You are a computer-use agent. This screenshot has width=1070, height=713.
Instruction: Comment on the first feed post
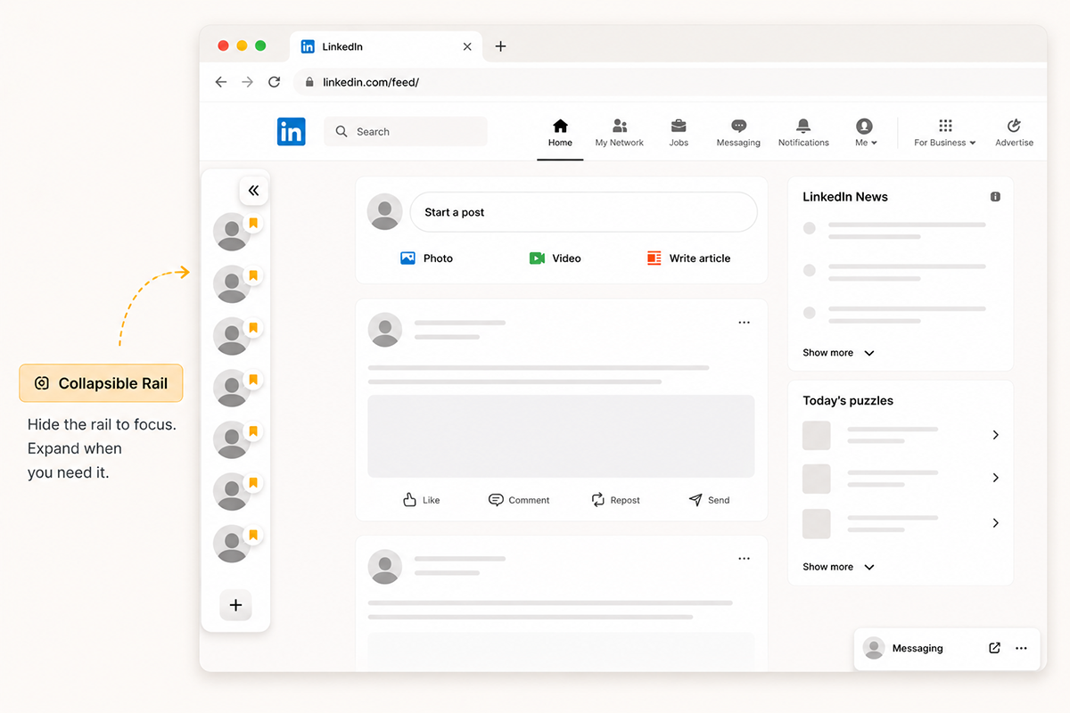[x=519, y=500]
